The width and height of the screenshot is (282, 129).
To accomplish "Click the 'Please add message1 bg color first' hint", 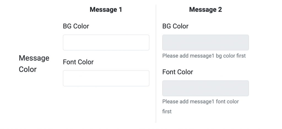I will 204,56.
